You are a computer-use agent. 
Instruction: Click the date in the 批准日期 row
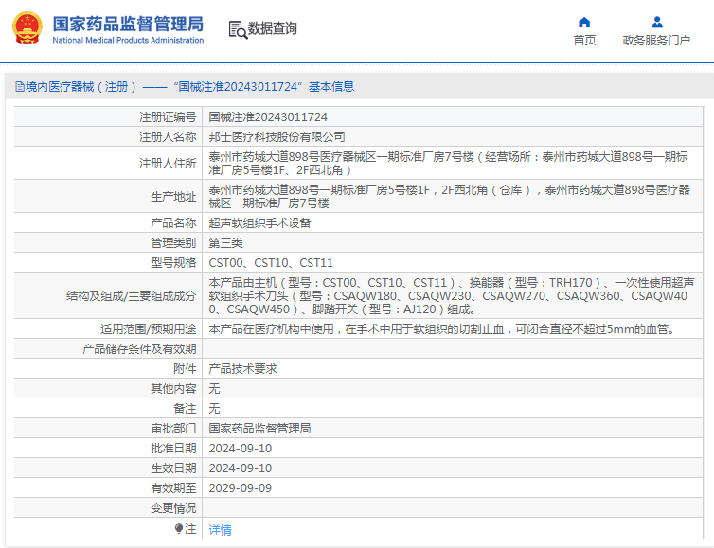click(x=240, y=448)
